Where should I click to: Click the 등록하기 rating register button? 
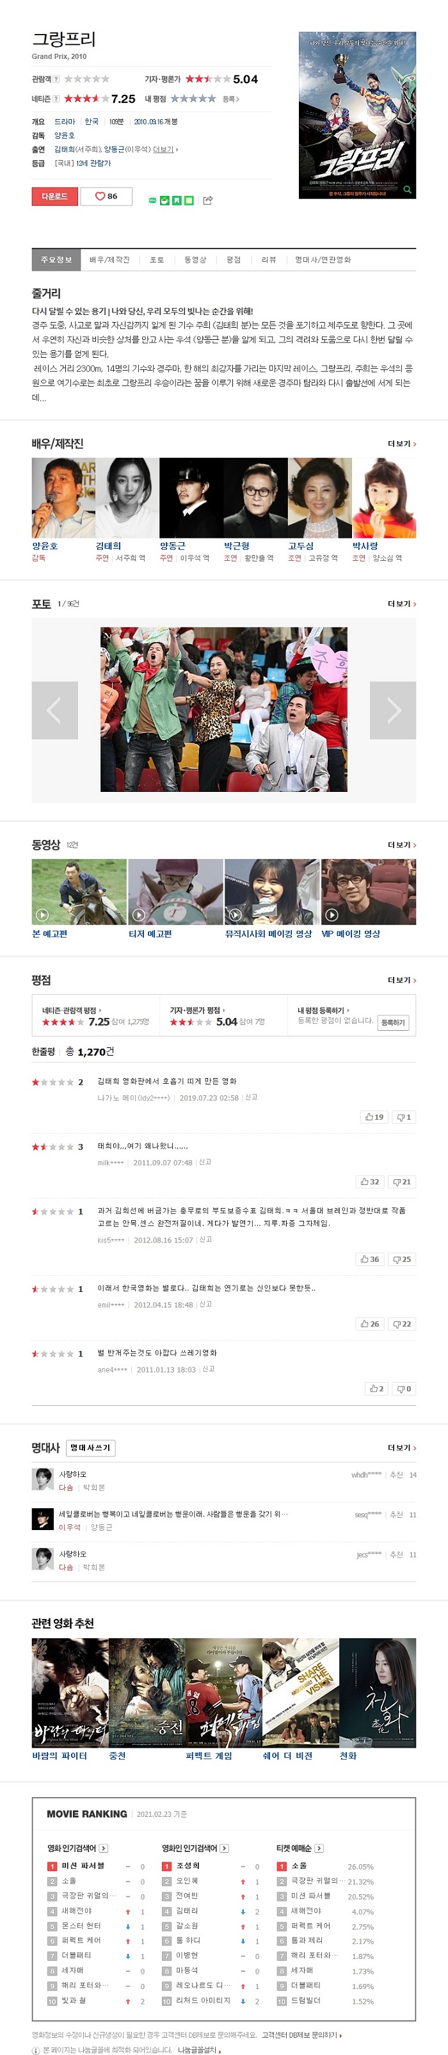(x=393, y=1022)
